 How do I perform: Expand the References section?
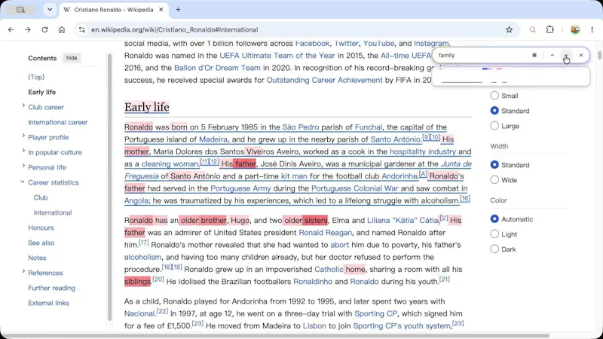click(x=23, y=271)
